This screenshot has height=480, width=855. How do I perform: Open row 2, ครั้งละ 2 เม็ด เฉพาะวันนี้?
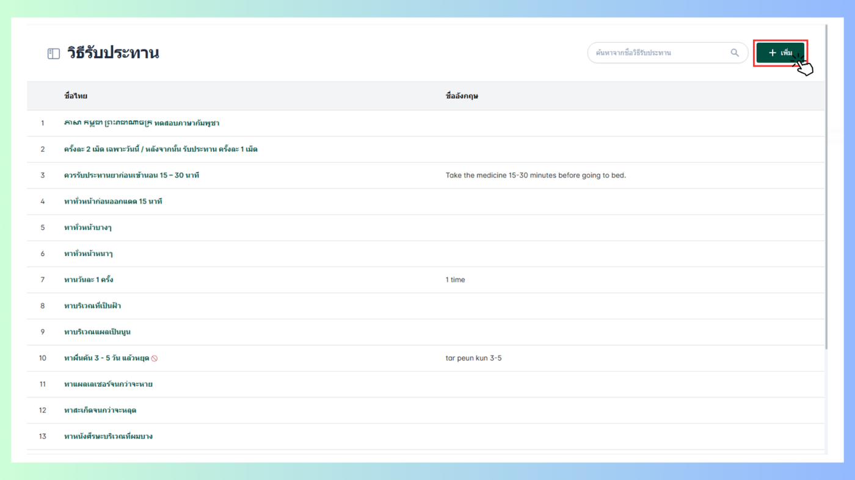[161, 149]
